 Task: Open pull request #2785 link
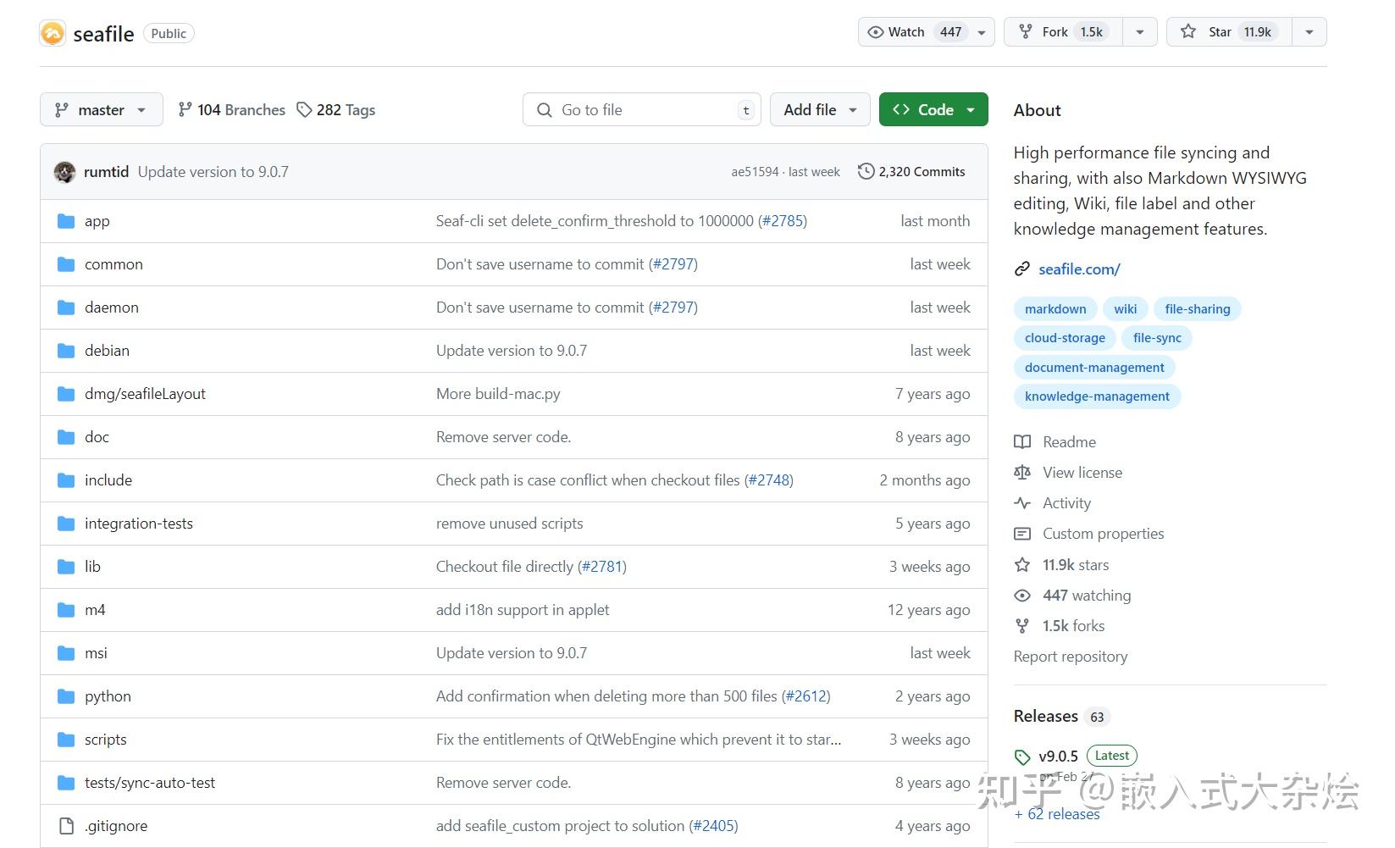click(x=782, y=221)
